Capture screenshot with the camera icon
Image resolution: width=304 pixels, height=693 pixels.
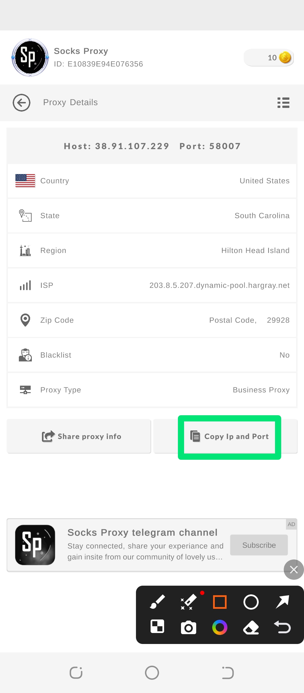188,627
